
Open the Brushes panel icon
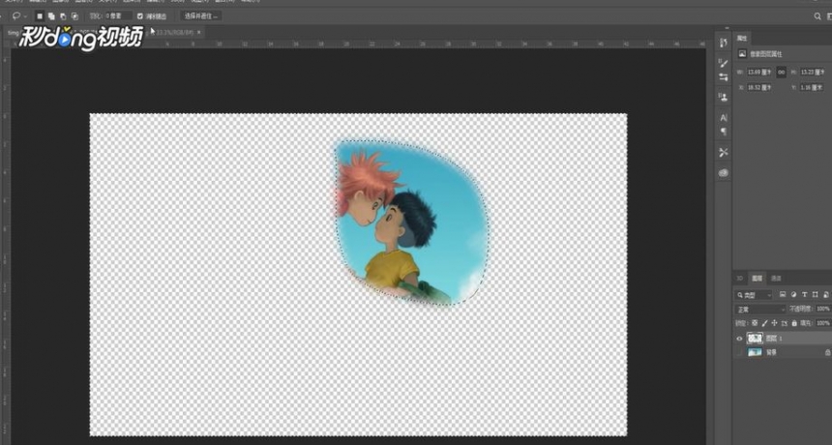coord(724,63)
